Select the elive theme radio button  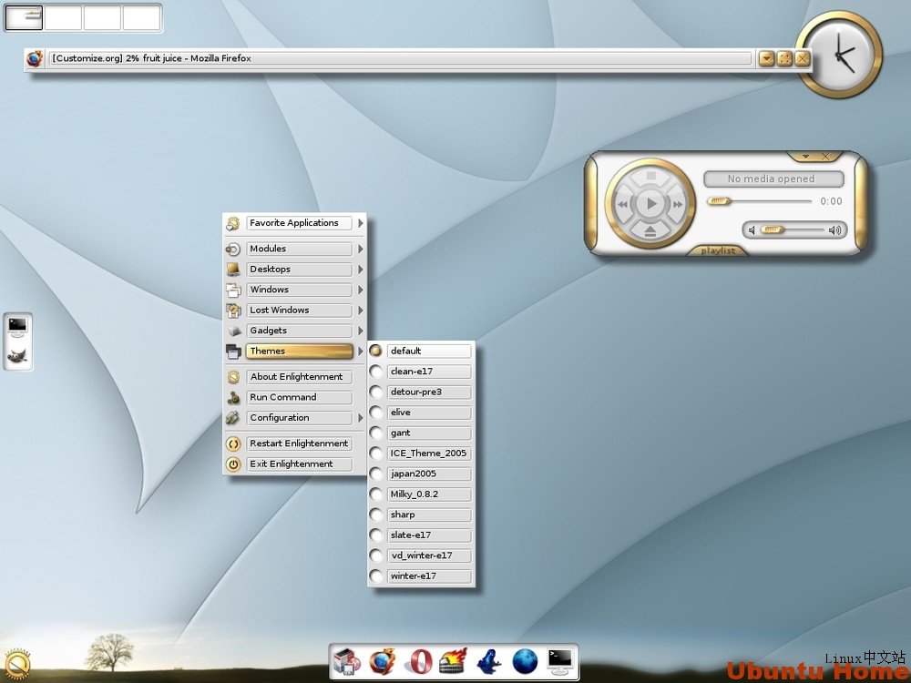375,412
